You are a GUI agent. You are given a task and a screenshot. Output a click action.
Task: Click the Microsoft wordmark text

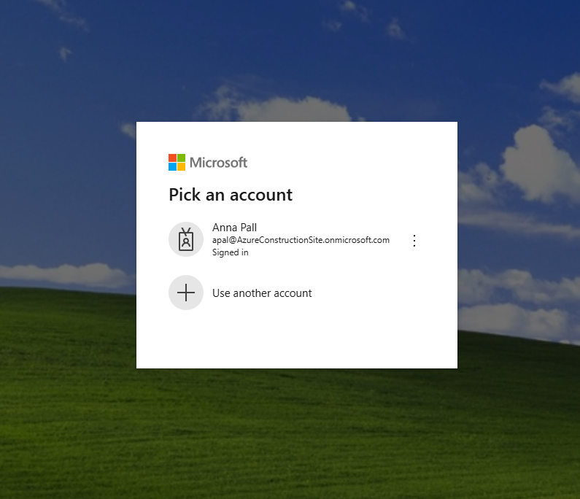218,162
